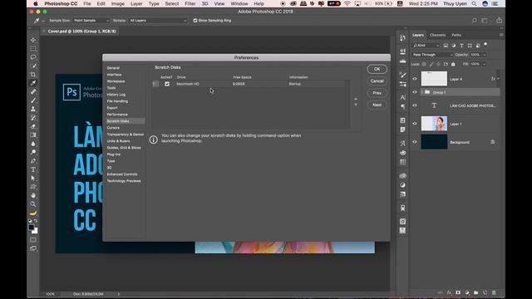Click the Prev button
This screenshot has height=299, width=532.
click(x=377, y=93)
